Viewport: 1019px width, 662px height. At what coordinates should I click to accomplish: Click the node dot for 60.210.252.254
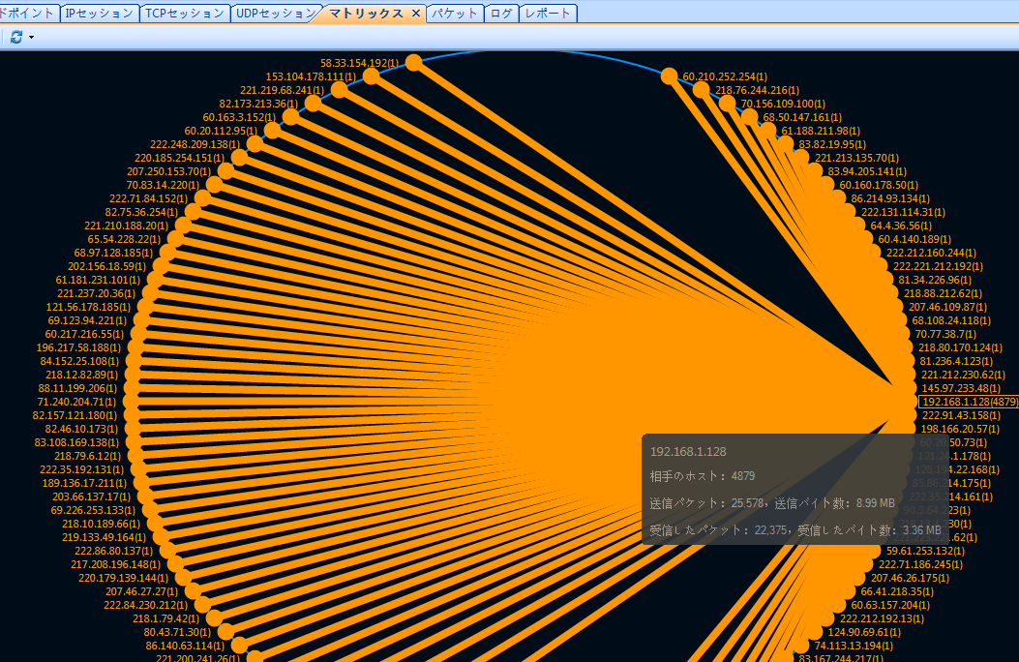(x=670, y=75)
